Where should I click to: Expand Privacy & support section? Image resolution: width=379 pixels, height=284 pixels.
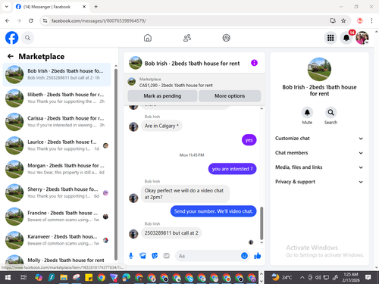click(x=319, y=182)
